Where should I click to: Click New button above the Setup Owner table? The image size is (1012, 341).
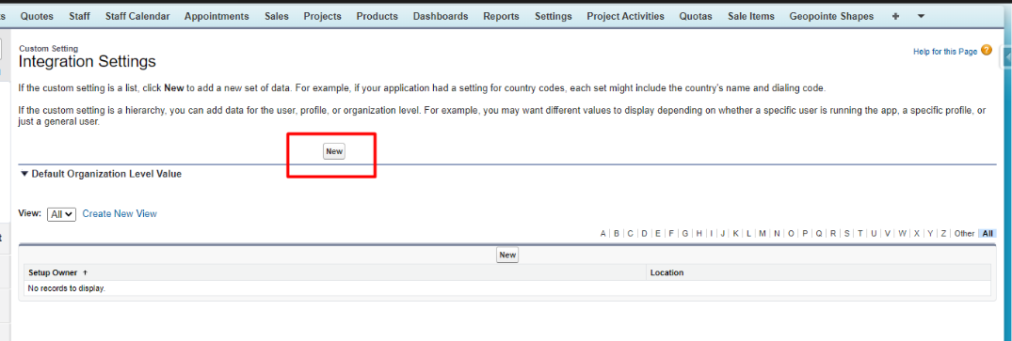coord(507,255)
